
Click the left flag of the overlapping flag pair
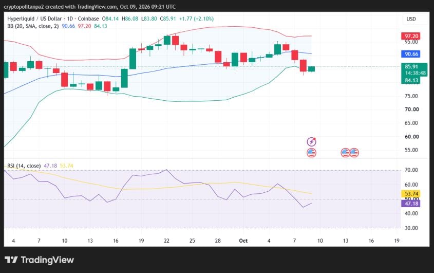tap(345, 153)
